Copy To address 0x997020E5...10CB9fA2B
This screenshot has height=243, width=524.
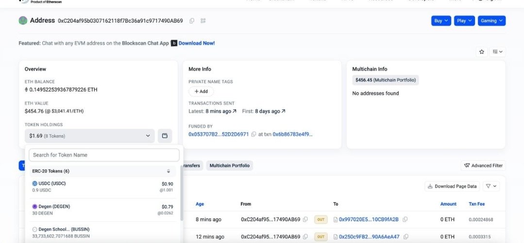(405, 219)
